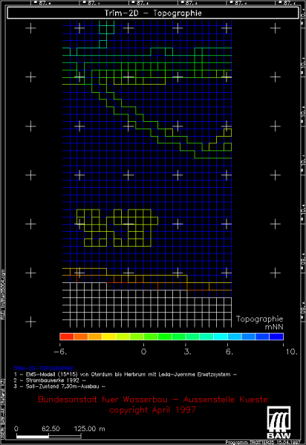Click the '10.' maximum value legend label
This screenshot has width=306, height=445.
point(291,352)
